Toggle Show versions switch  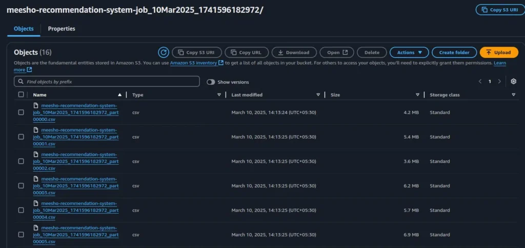coord(211,82)
